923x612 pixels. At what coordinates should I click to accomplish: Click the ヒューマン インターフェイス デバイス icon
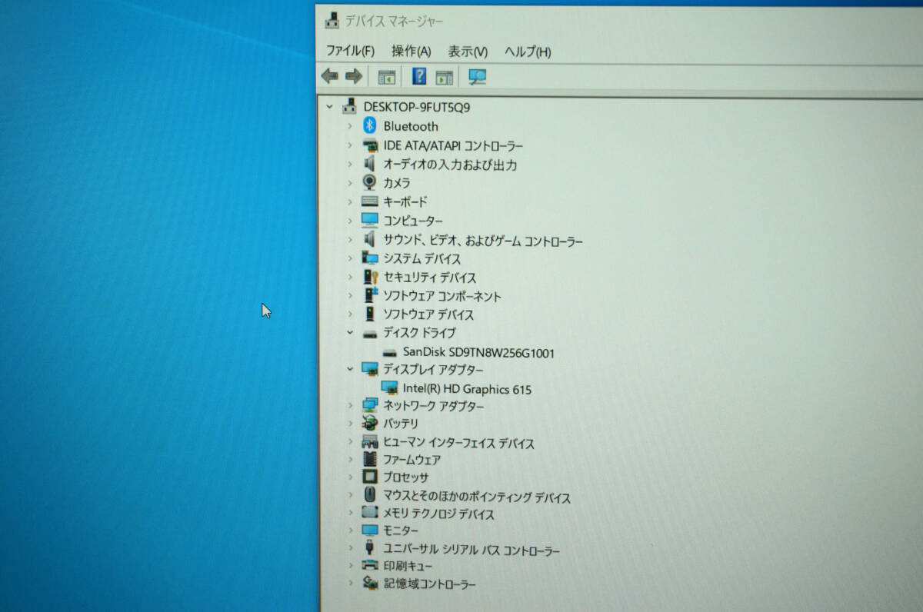(x=369, y=442)
